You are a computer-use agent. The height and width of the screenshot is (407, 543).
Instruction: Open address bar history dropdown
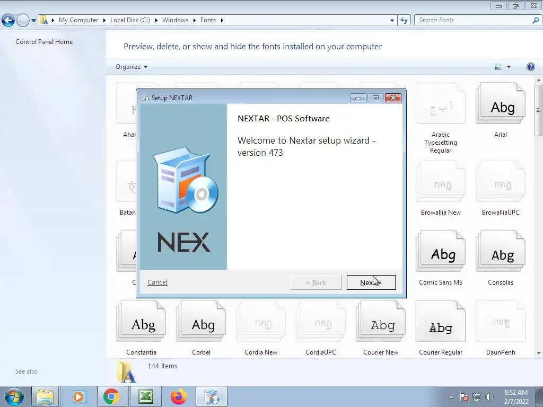392,20
